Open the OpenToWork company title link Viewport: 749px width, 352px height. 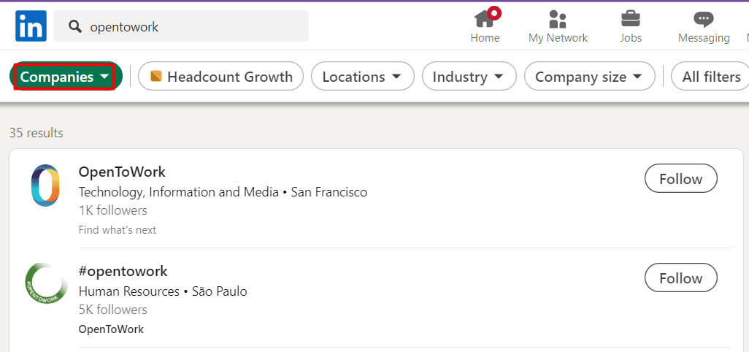(122, 172)
